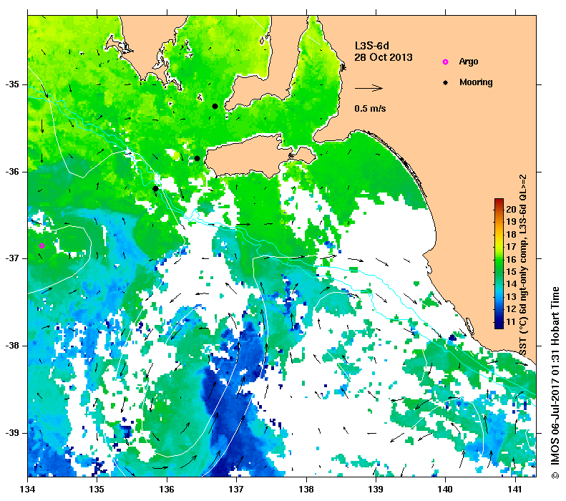The width and height of the screenshot is (566, 501).
Task: Click longitude label 139
Action: [x=376, y=489]
